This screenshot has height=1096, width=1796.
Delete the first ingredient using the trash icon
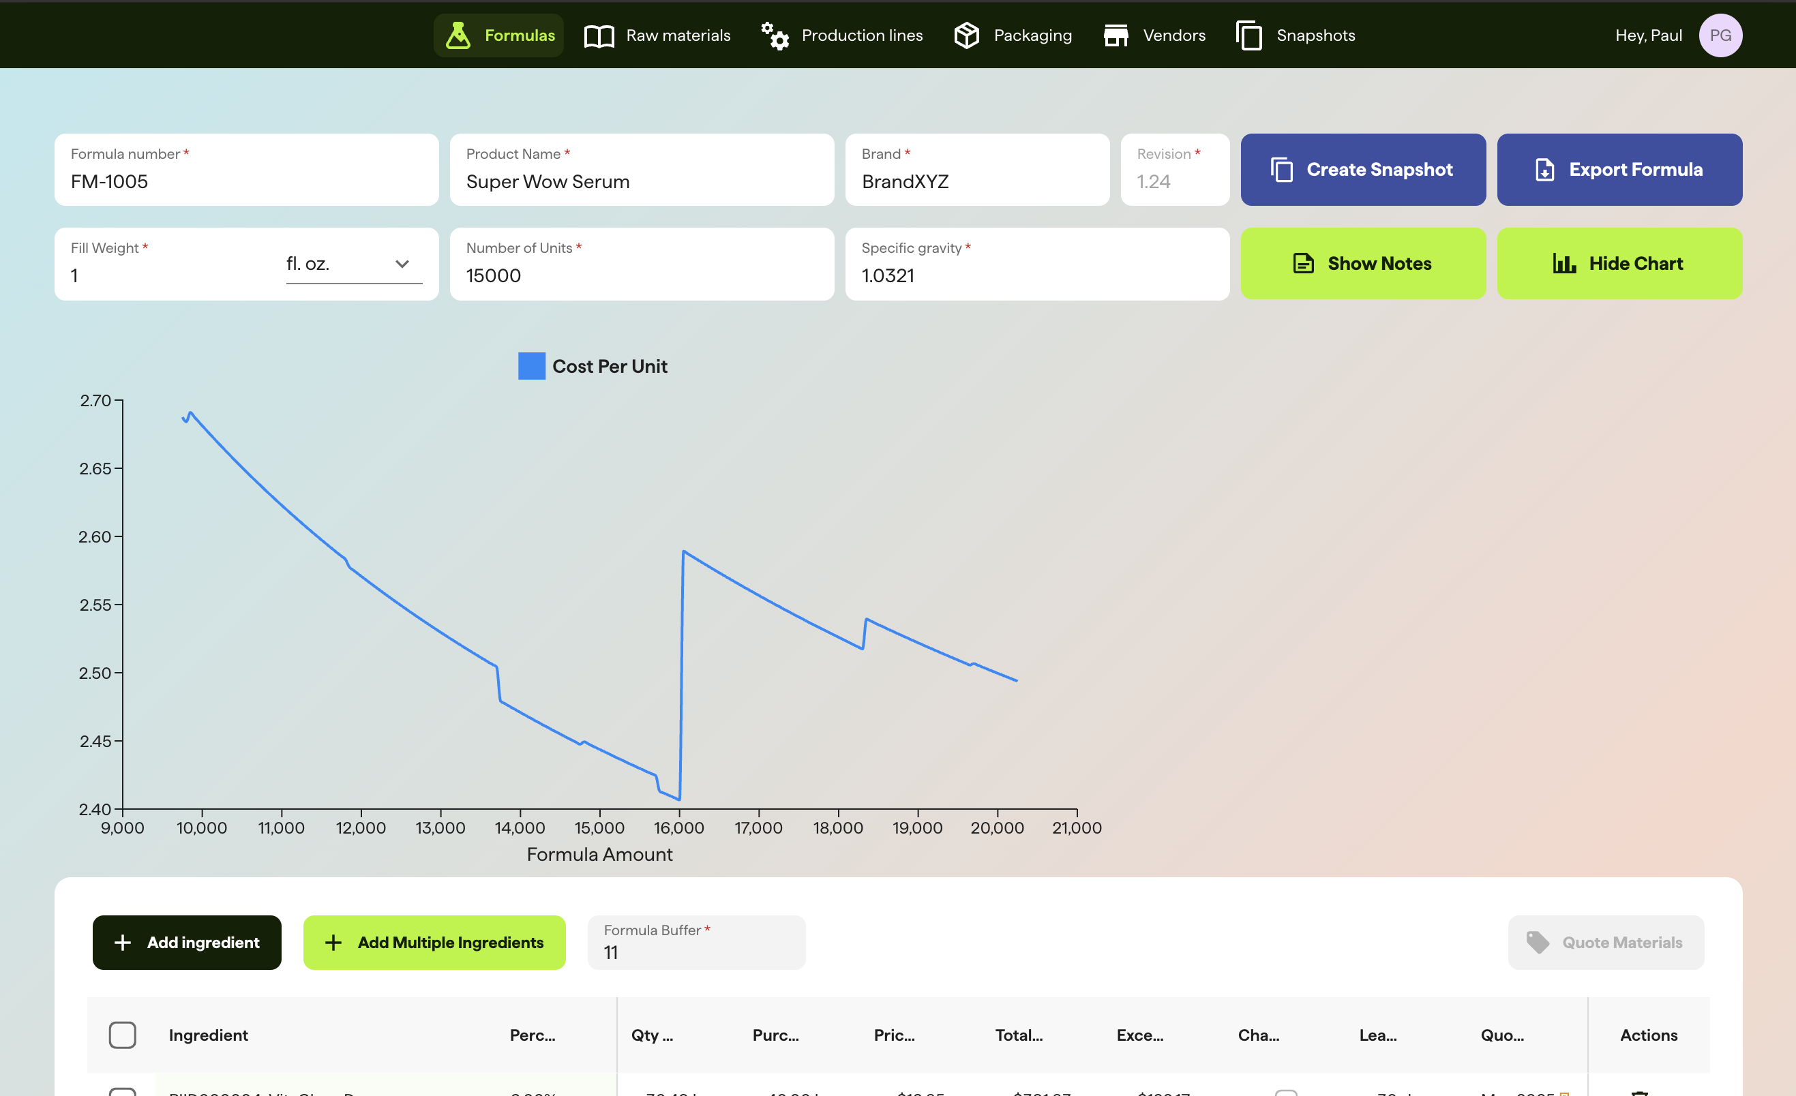tap(1641, 1092)
